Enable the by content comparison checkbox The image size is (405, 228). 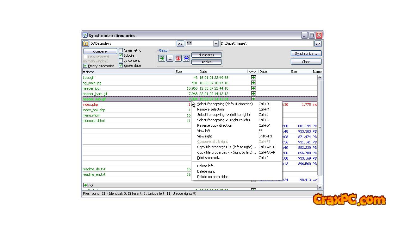pos(121,60)
